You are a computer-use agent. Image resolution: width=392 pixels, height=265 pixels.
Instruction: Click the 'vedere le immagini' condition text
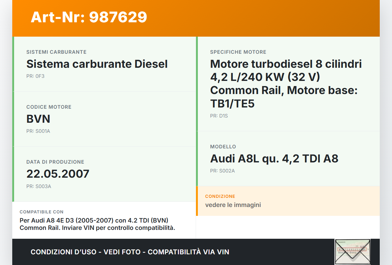pos(233,205)
